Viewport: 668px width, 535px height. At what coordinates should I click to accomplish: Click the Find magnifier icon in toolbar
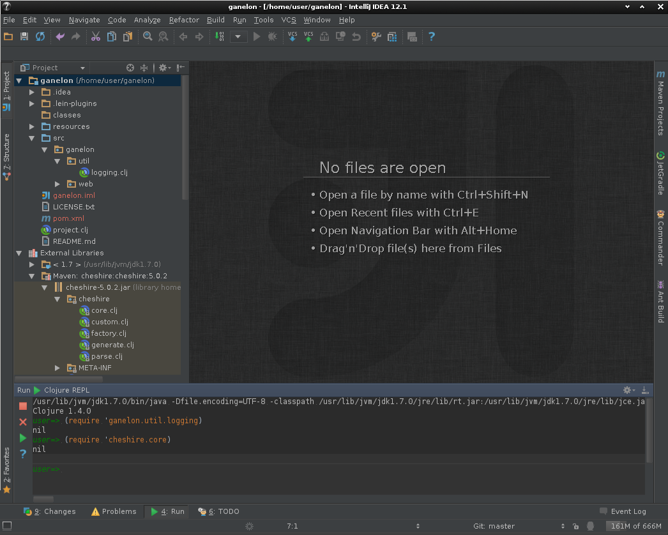click(x=148, y=37)
